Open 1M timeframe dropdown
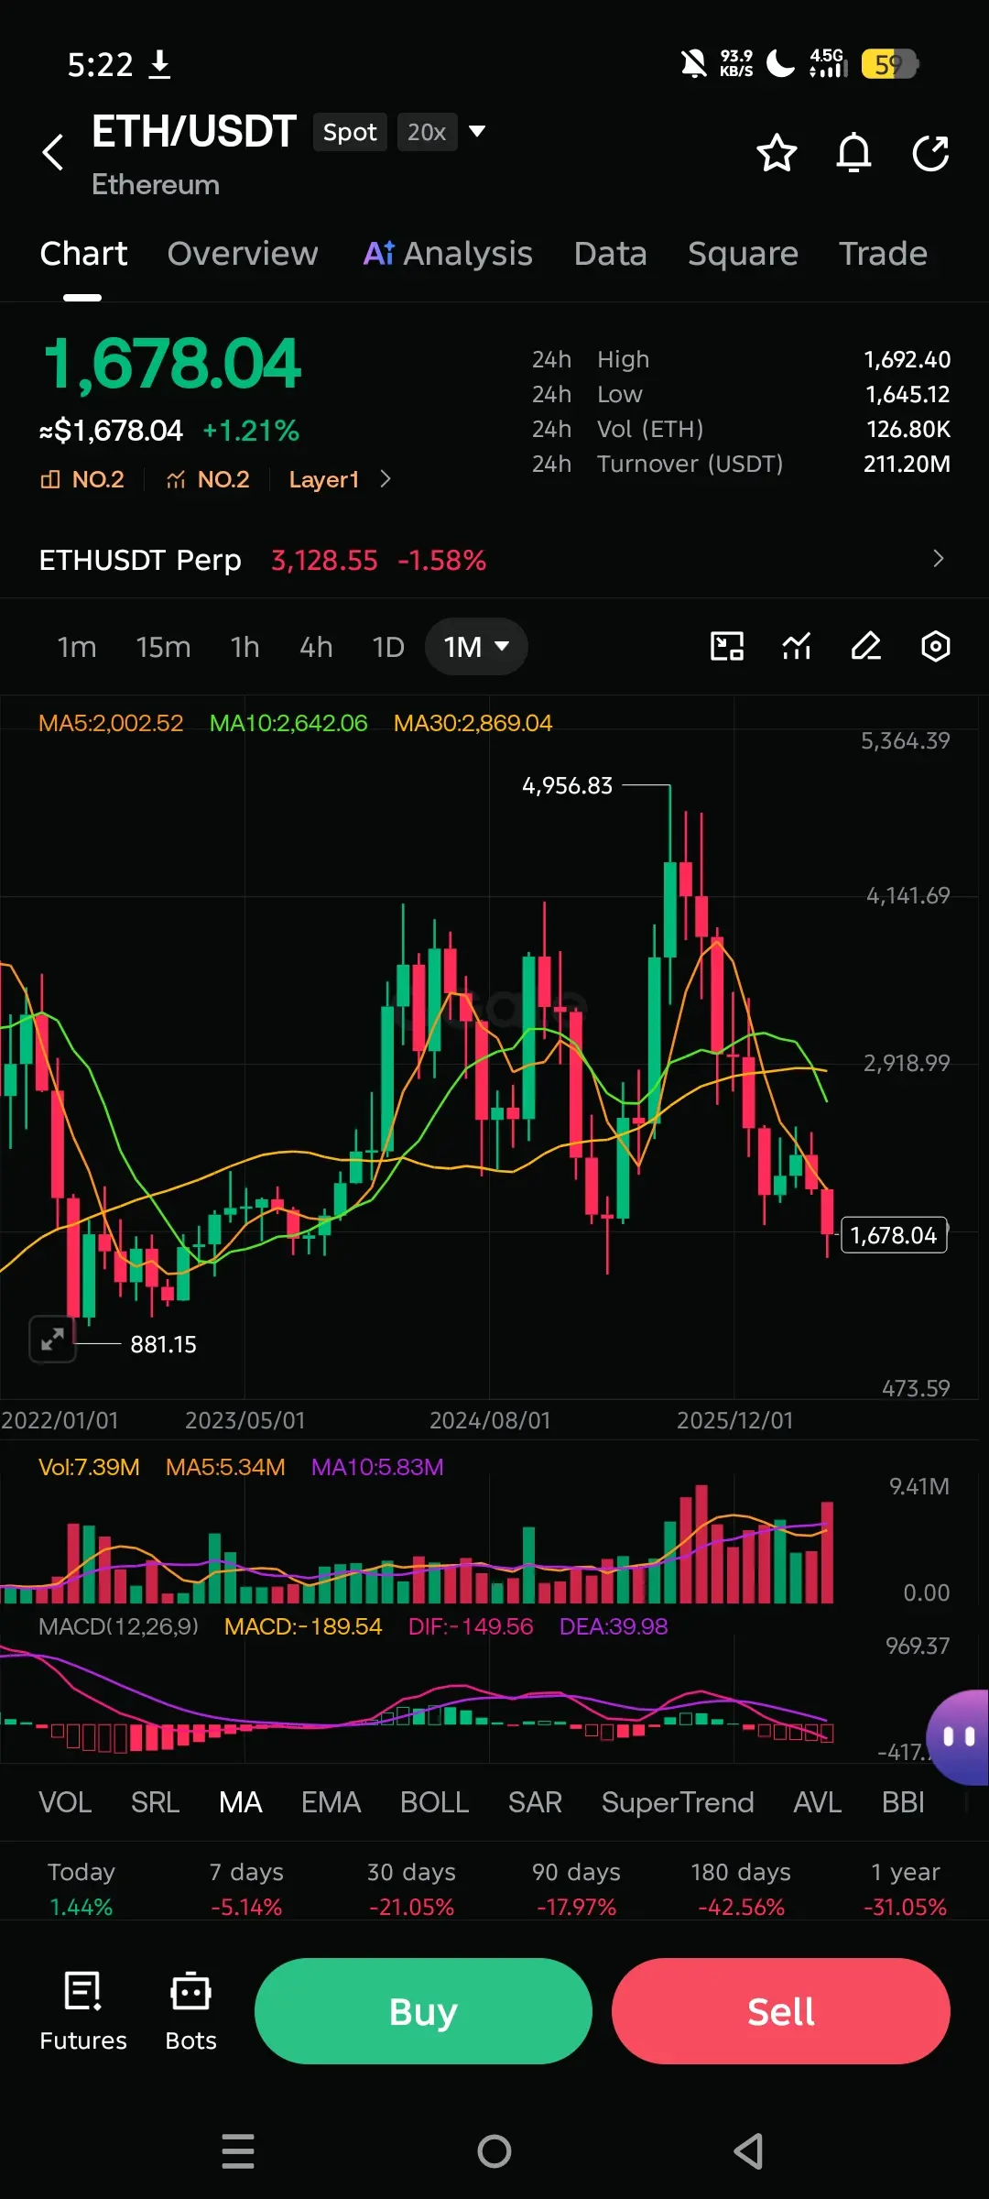Viewport: 989px width, 2199px height. 476,647
